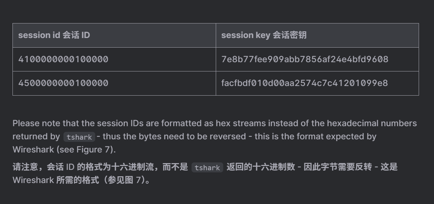Image resolution: width=434 pixels, height=204 pixels.
Task: Click the tshark code tag in English paragraph
Action: tap(79, 137)
